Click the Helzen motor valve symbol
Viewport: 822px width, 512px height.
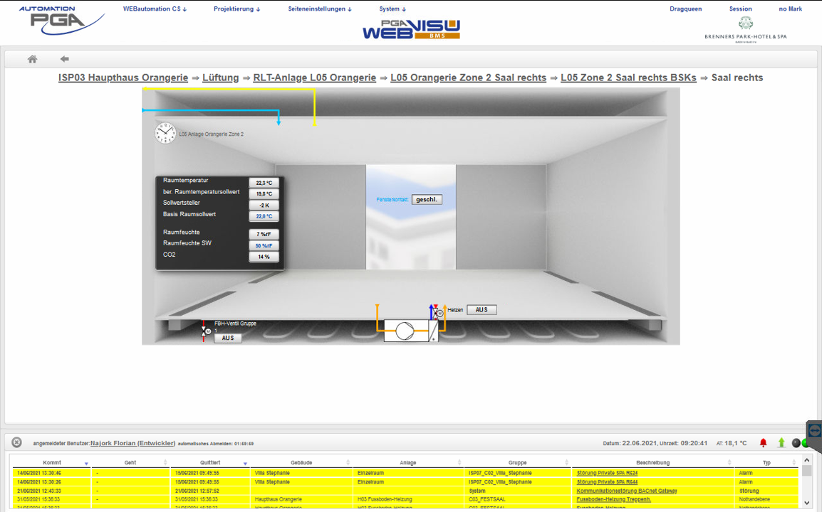(436, 313)
